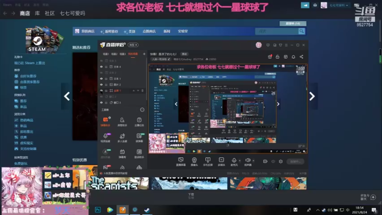Screen dimensions: 382x215
Task: Toggle visibility of 文本 4 source
Action: click(x=101, y=67)
